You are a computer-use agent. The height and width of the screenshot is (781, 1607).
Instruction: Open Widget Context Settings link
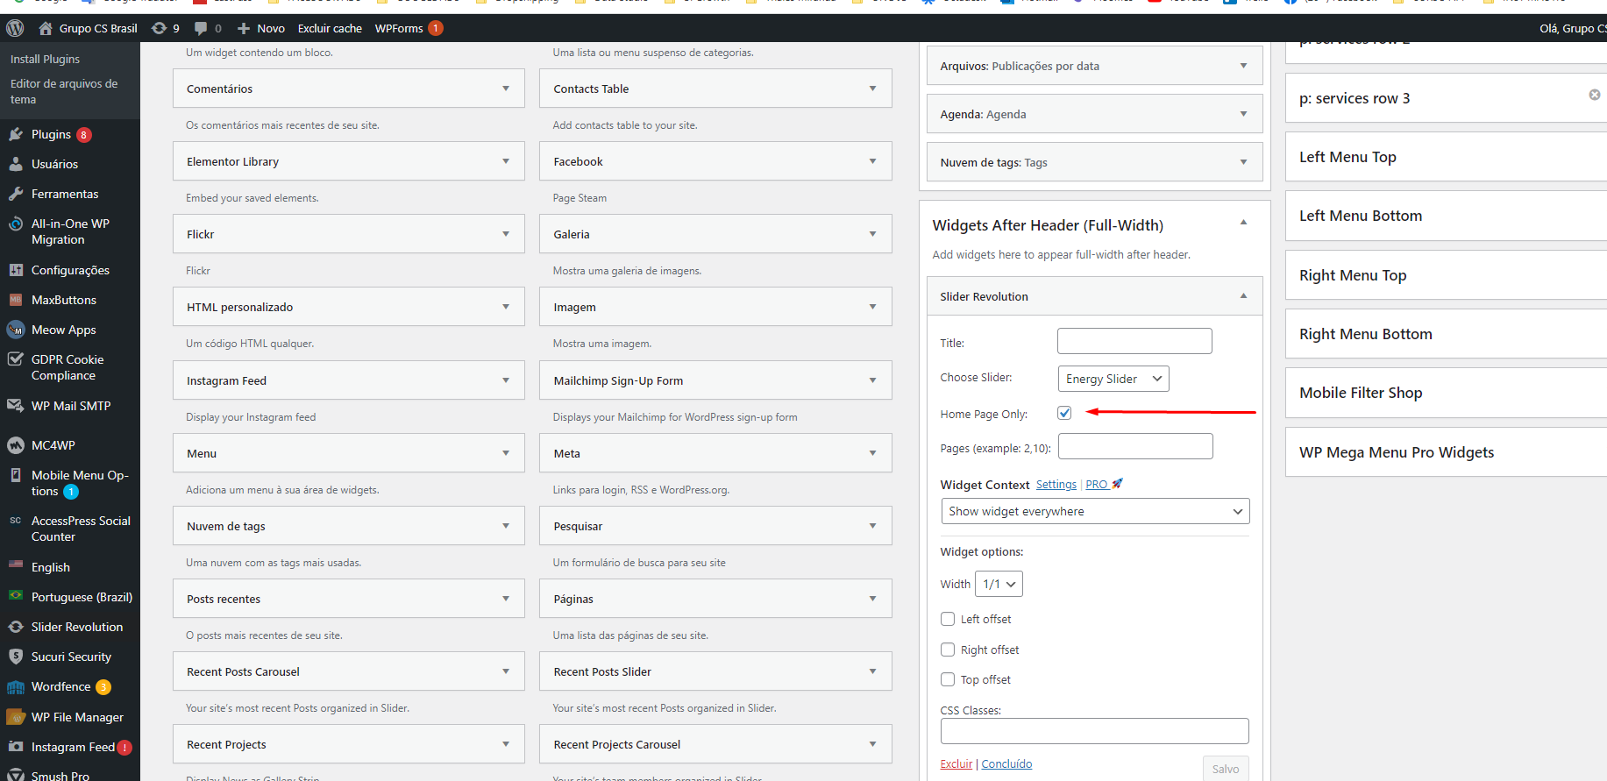click(x=1056, y=485)
